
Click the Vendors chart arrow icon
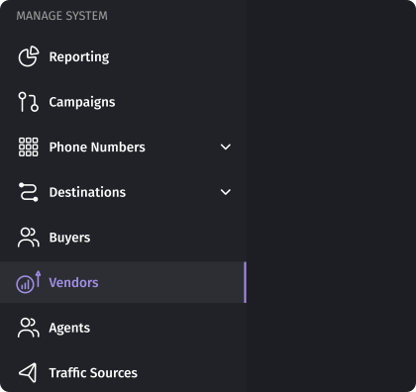[x=29, y=282]
